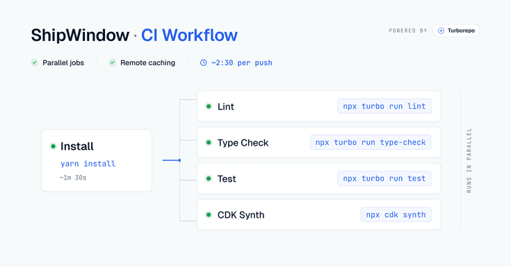Click the 'POWERED BY' label

tap(408, 31)
